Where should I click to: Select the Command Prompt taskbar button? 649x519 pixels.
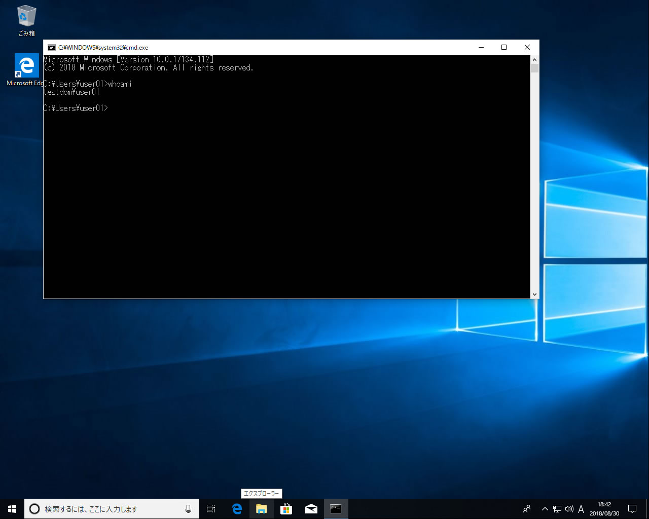pos(336,509)
